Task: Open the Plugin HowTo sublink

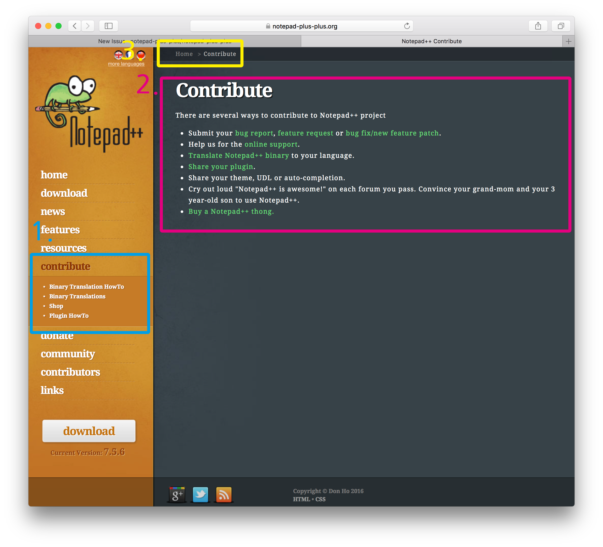Action: point(69,315)
